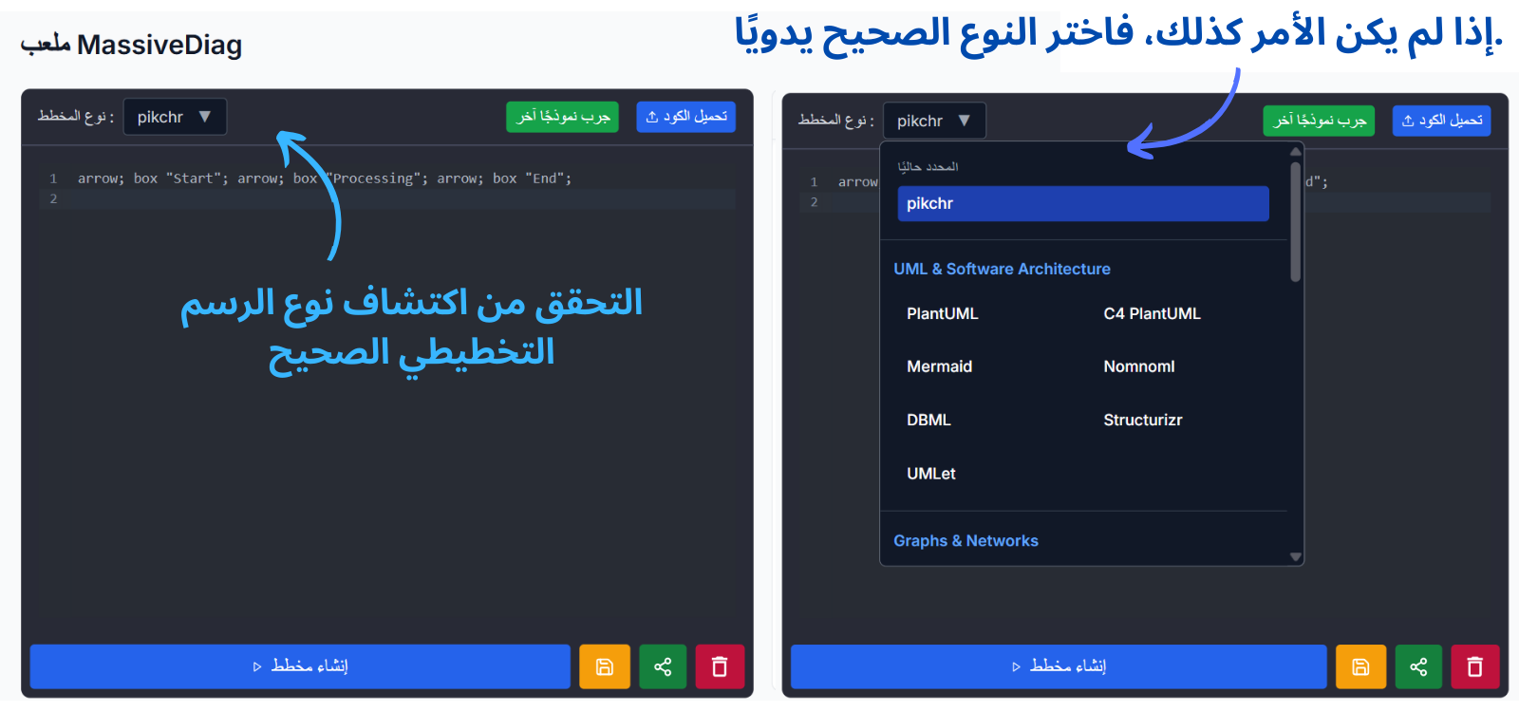1519x712 pixels.
Task: Click the scroll-down arrow of the dropdown list
Action: pos(1295,557)
